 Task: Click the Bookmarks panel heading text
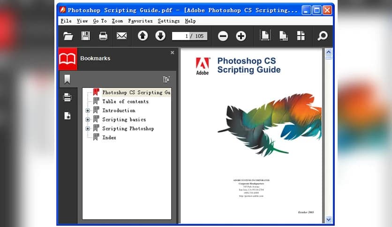(x=95, y=59)
